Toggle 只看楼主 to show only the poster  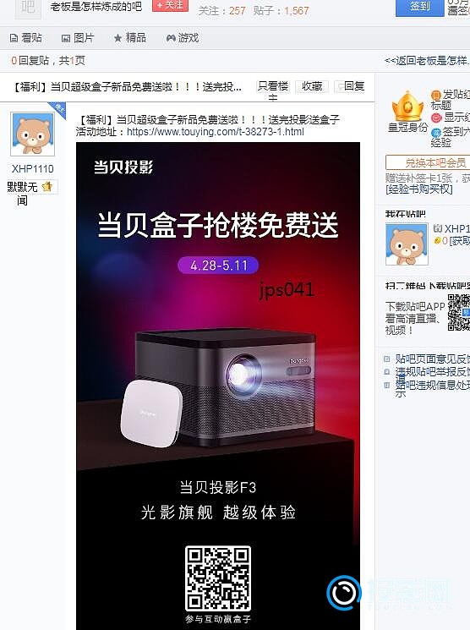coord(273,87)
